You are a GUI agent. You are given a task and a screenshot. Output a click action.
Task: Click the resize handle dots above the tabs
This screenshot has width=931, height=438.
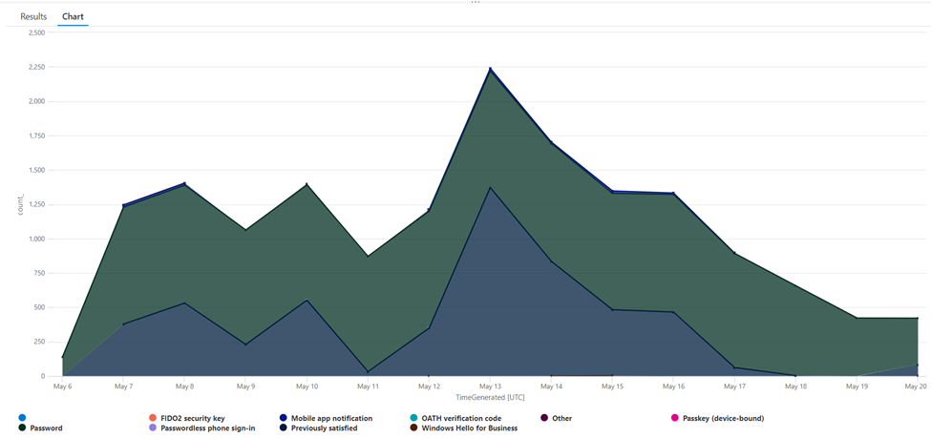[475, 2]
